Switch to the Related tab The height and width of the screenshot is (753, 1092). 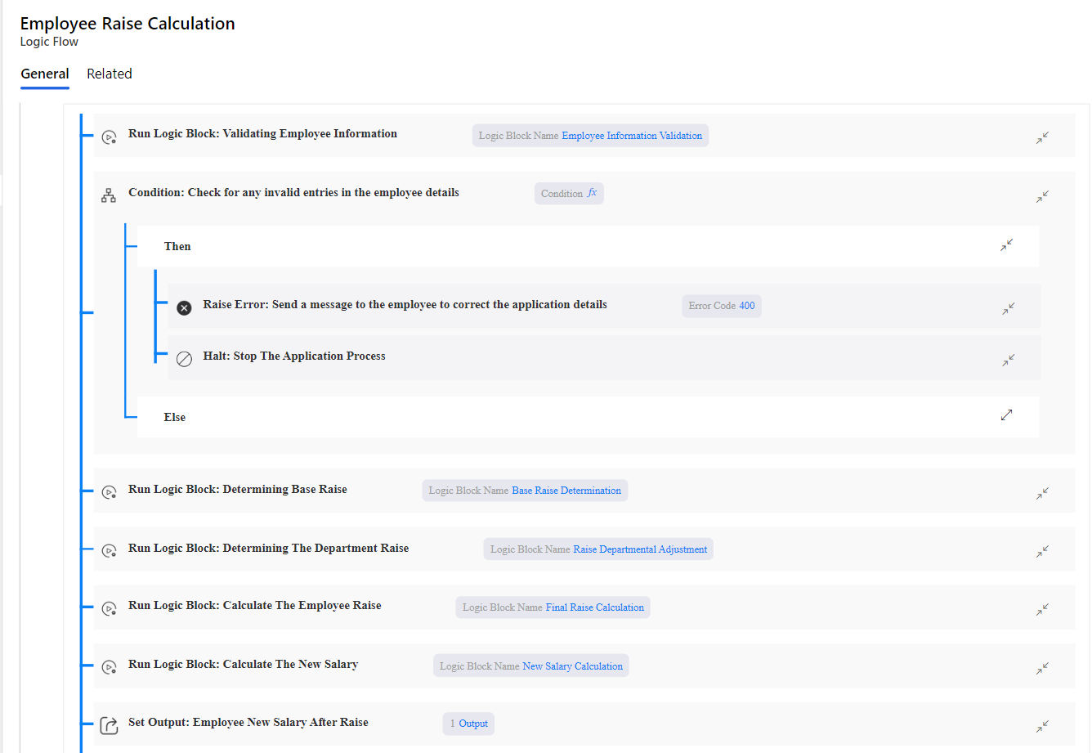click(109, 74)
